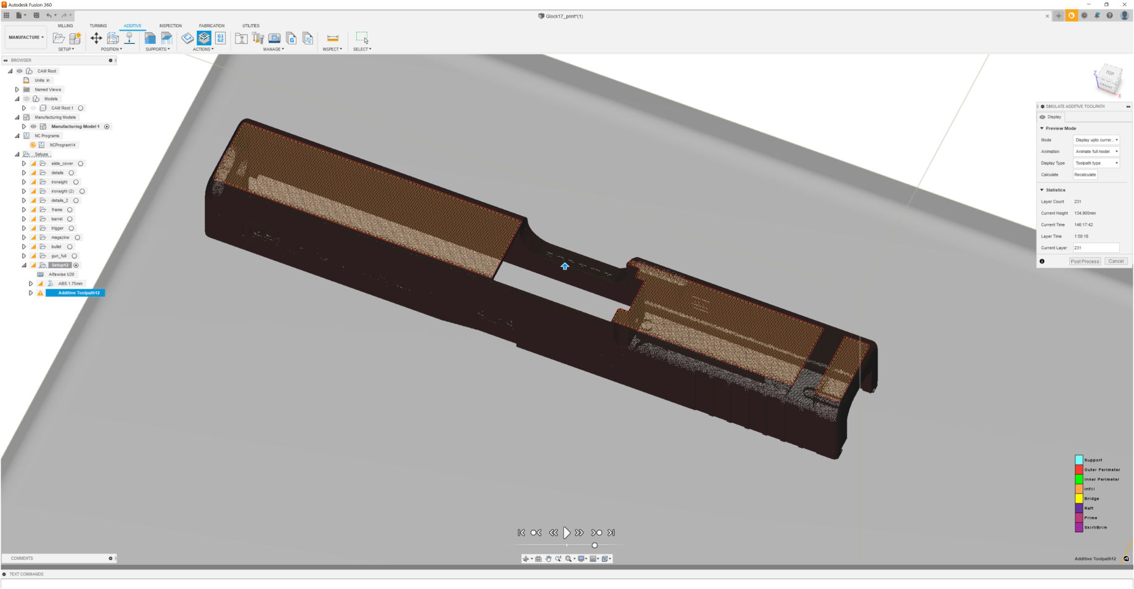This screenshot has height=589, width=1134.
Task: Select the Pan hand navigation tool
Action: click(x=548, y=559)
